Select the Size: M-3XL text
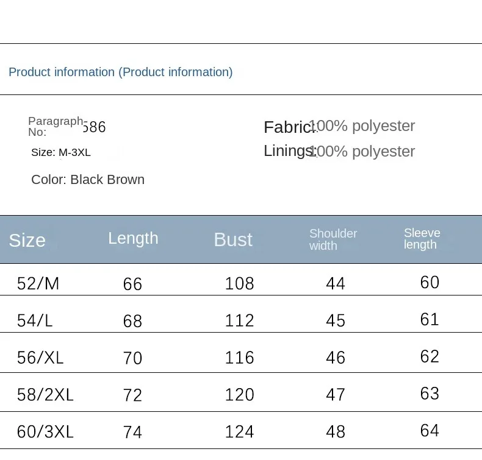 click(61, 152)
